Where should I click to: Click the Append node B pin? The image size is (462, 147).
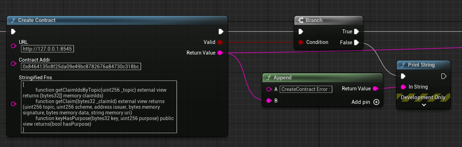click(269, 101)
